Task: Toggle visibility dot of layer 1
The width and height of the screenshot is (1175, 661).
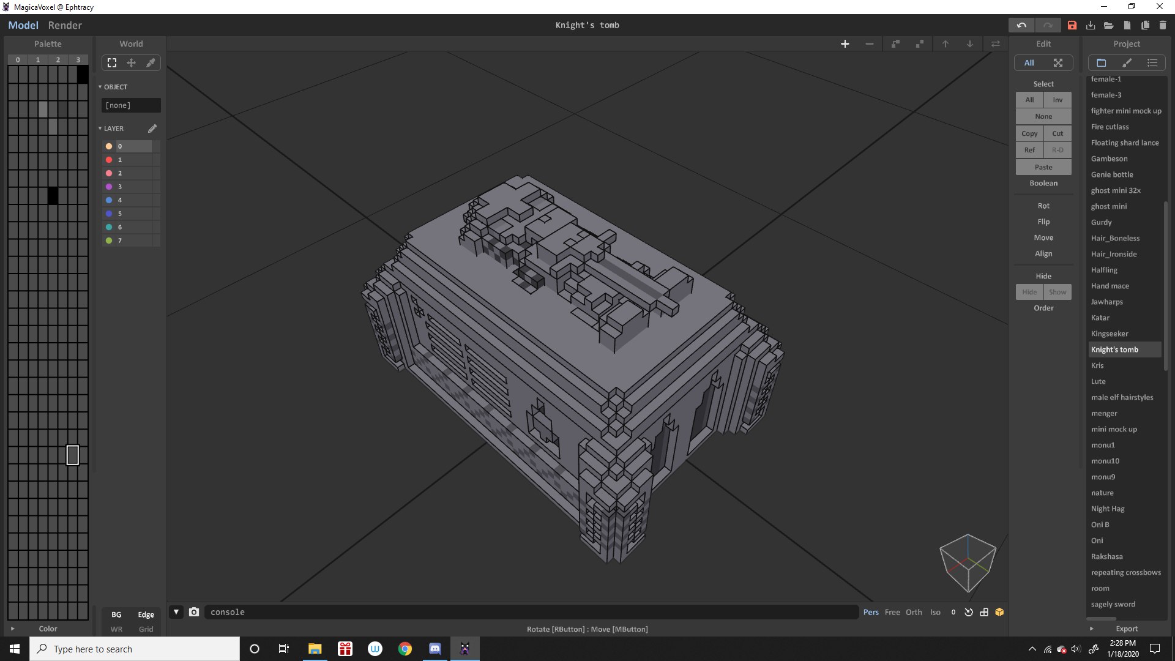Action: [x=109, y=160]
